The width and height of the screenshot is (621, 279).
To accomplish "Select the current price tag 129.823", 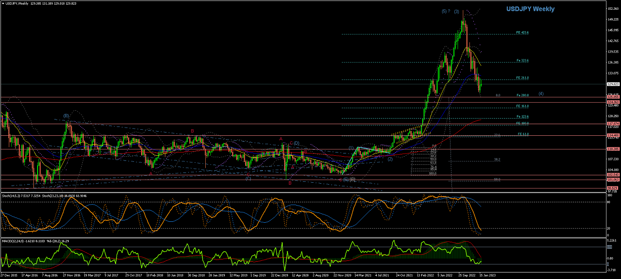I will [613, 84].
